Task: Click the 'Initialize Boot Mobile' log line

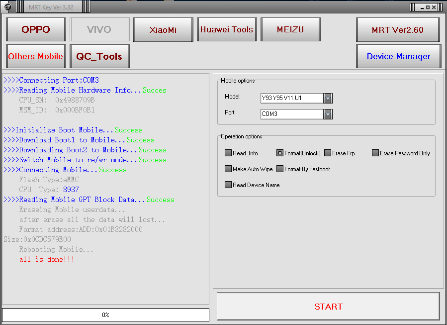Action: point(73,130)
